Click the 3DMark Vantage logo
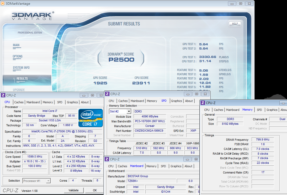 tap(33, 16)
